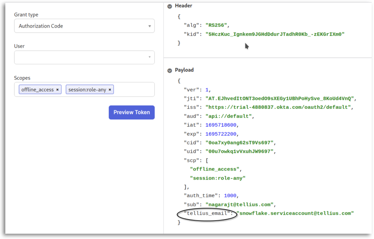The height and width of the screenshot is (239, 374).
Task: Click the snowflake.serviceaccount@tellius.com value
Action: tap(295, 214)
